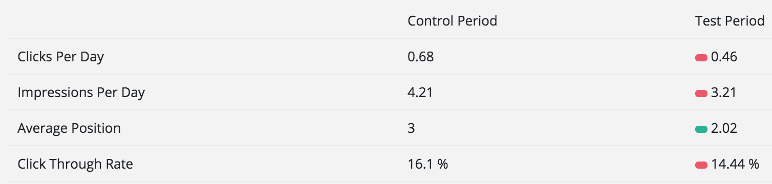Select test period value 14.44 %

735,164
